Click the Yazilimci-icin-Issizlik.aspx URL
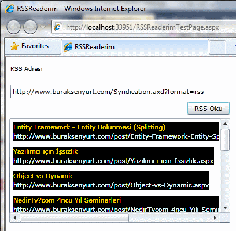This screenshot has width=236, height=231. [113, 161]
